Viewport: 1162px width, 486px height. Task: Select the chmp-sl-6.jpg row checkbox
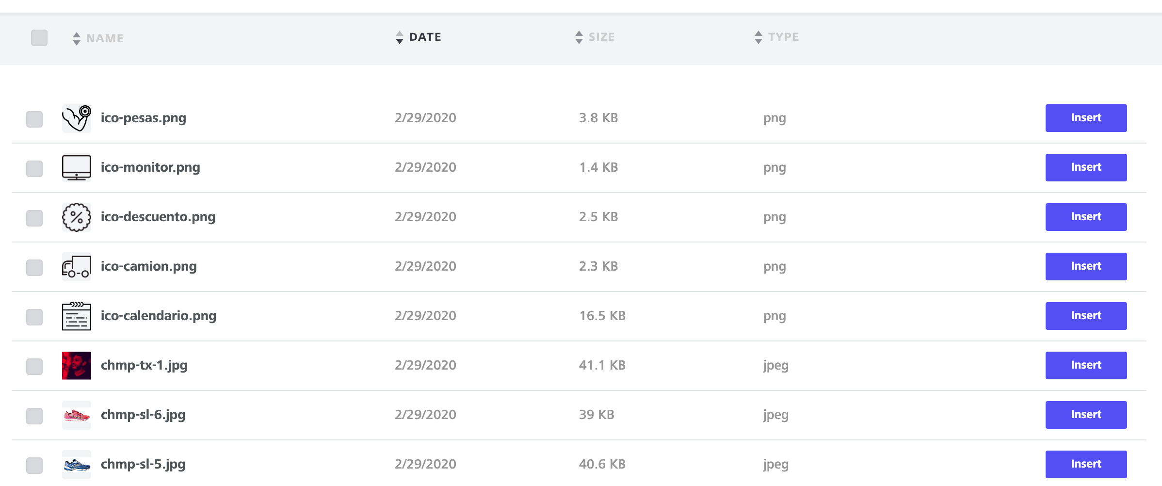coord(34,416)
